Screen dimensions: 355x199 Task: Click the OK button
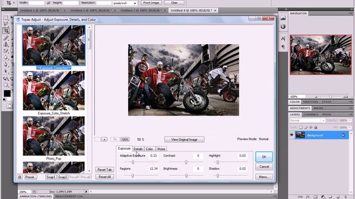point(264,157)
